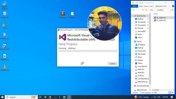Cancel the Visual C++ Redistributable setup
This screenshot has width=176, height=99.
[112, 64]
